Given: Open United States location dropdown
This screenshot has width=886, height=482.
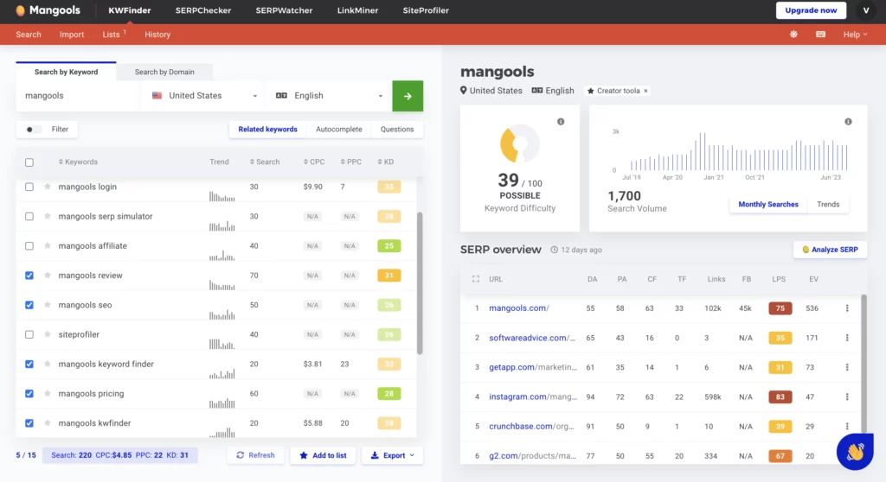Looking at the screenshot, I should [204, 96].
